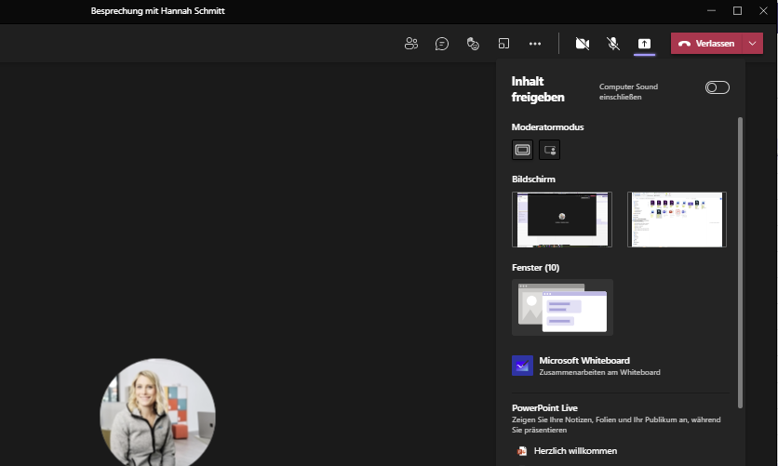The height and width of the screenshot is (466, 778).
Task: Enable Computer Sound einschließen switch
Action: [x=718, y=87]
